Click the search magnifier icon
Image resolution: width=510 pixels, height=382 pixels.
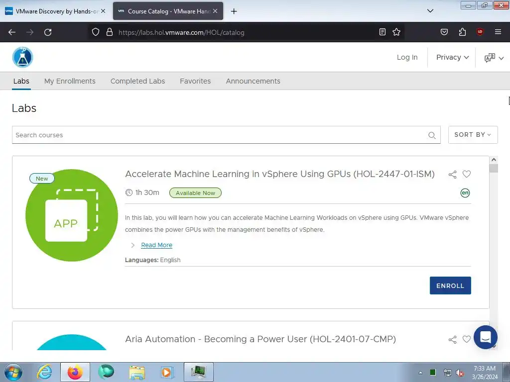pos(432,135)
